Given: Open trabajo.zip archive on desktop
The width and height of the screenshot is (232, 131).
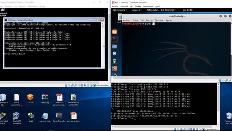Looking at the screenshot, I should point(45,99).
